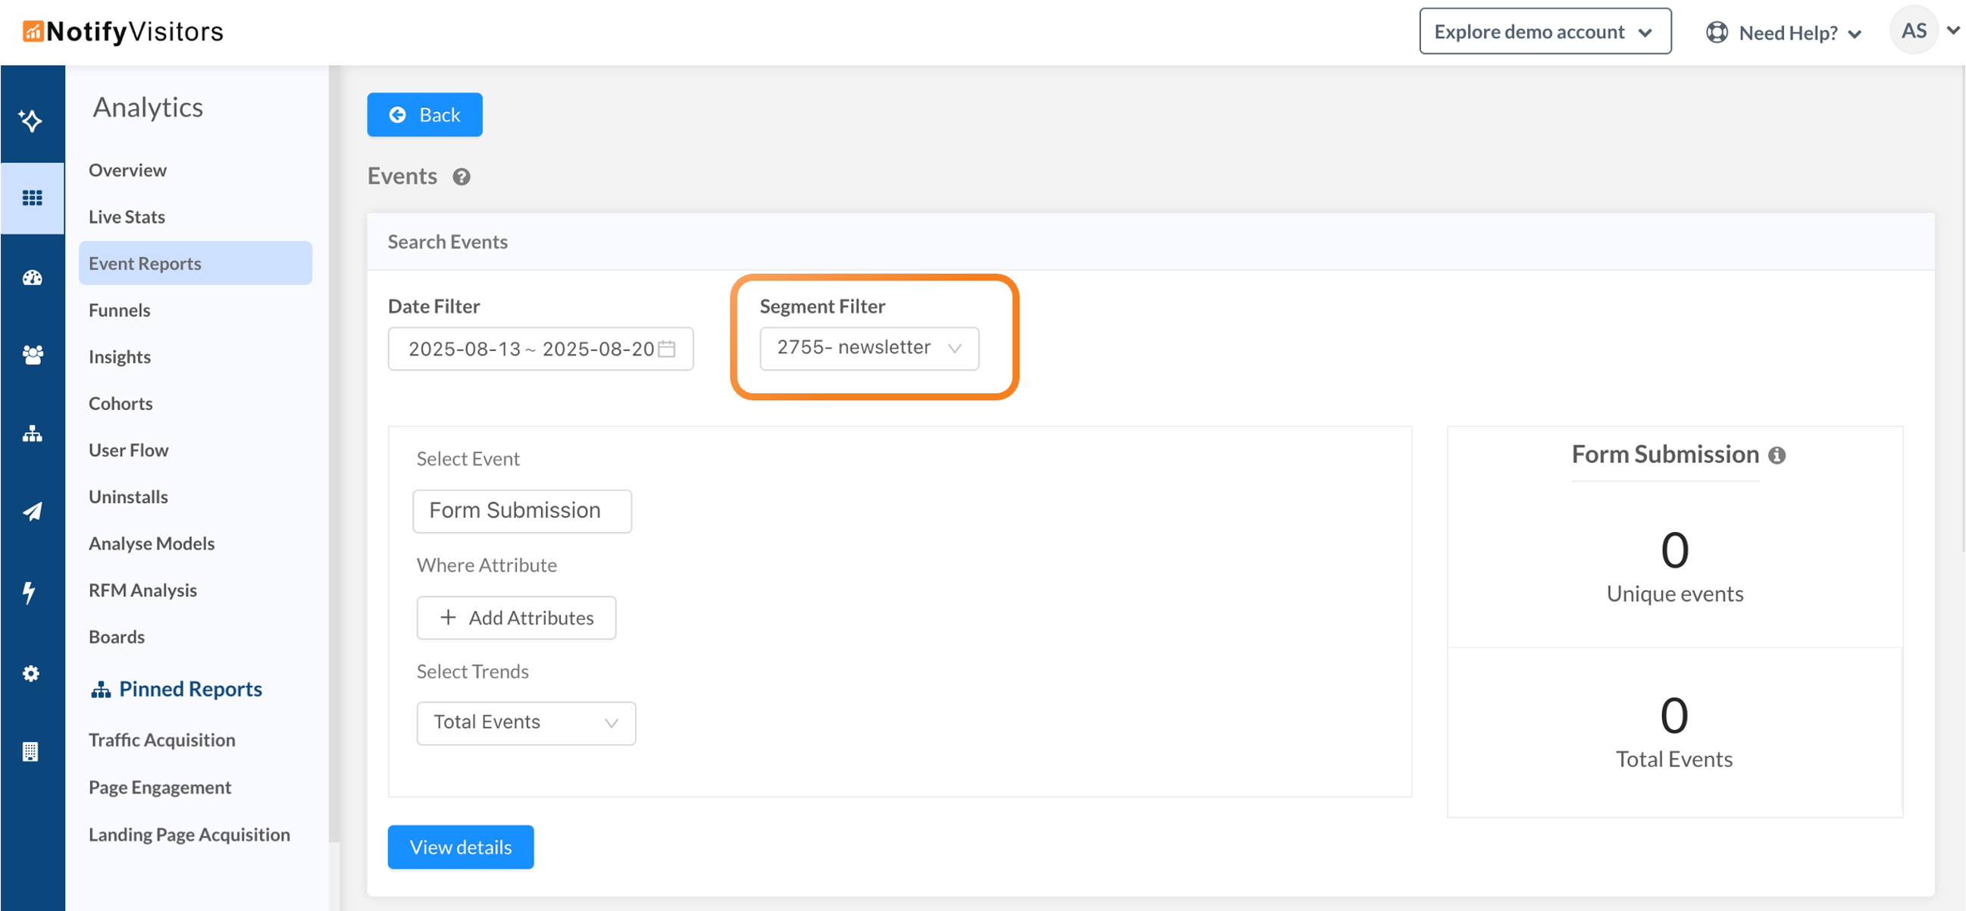Open the users group sidebar icon
Image resolution: width=1966 pixels, height=911 pixels.
pyautogui.click(x=32, y=355)
